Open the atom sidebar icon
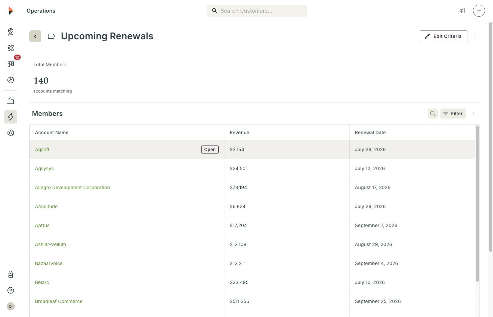 click(x=11, y=48)
